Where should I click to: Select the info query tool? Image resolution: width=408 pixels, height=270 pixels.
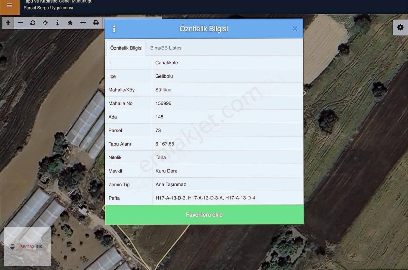(58, 23)
